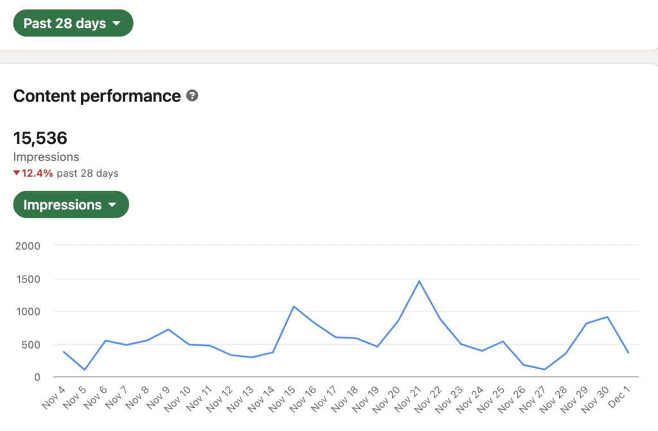The height and width of the screenshot is (431, 658).
Task: Click the Content performance help icon
Action: (x=192, y=96)
